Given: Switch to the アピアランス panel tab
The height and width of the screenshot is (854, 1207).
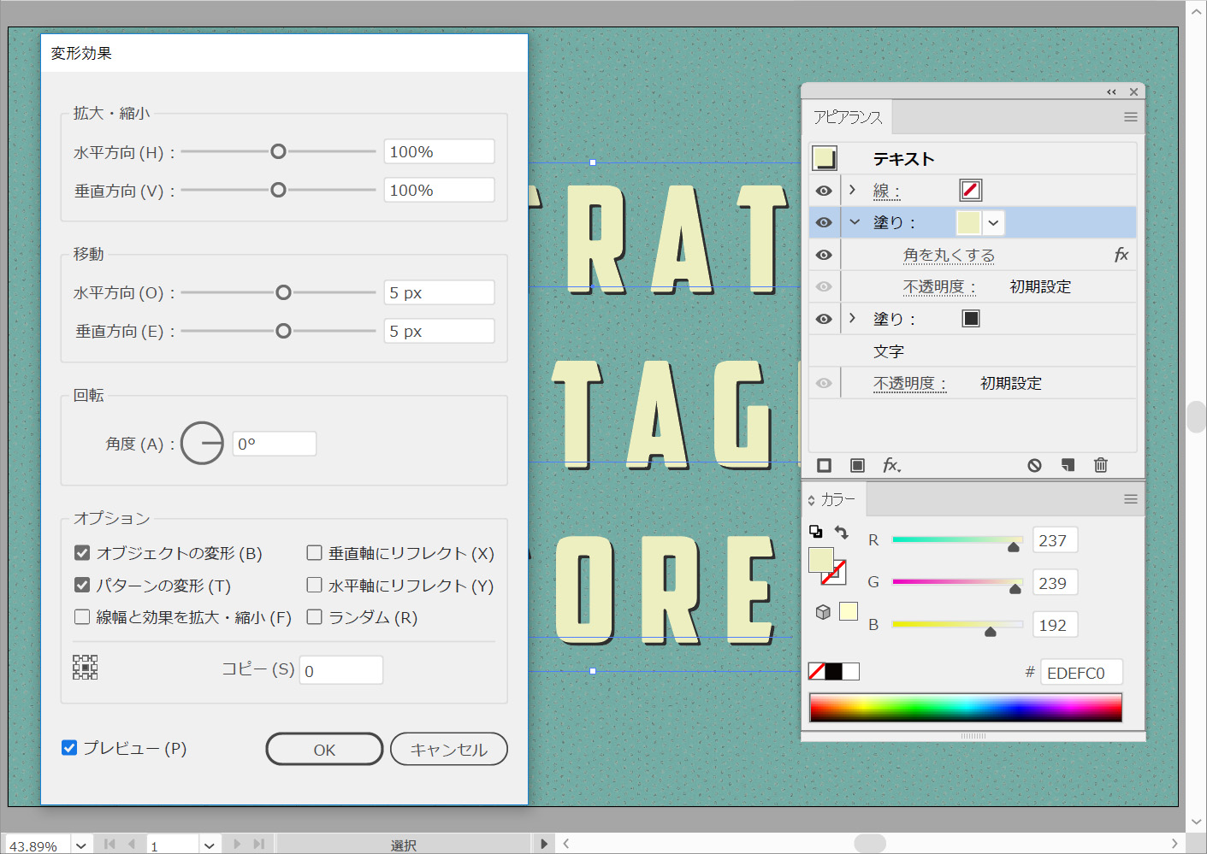Looking at the screenshot, I should click(847, 117).
